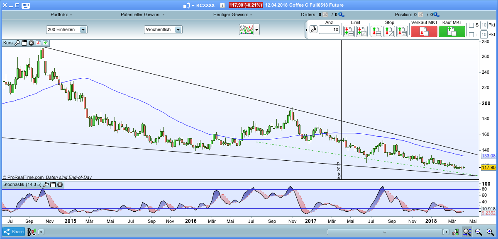
Task: Click the Stochastik settings wrench icon
Action: tap(46, 185)
